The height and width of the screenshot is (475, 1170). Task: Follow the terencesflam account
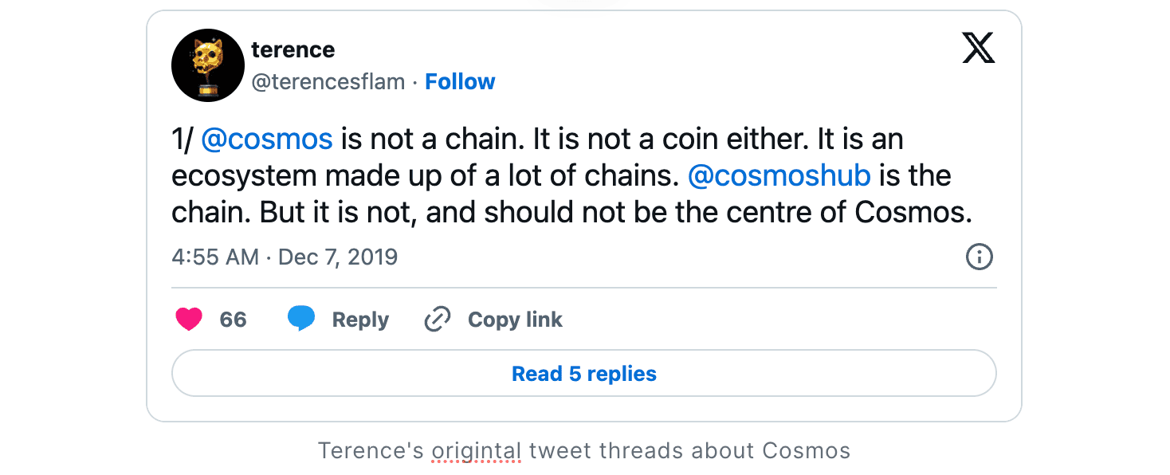460,81
